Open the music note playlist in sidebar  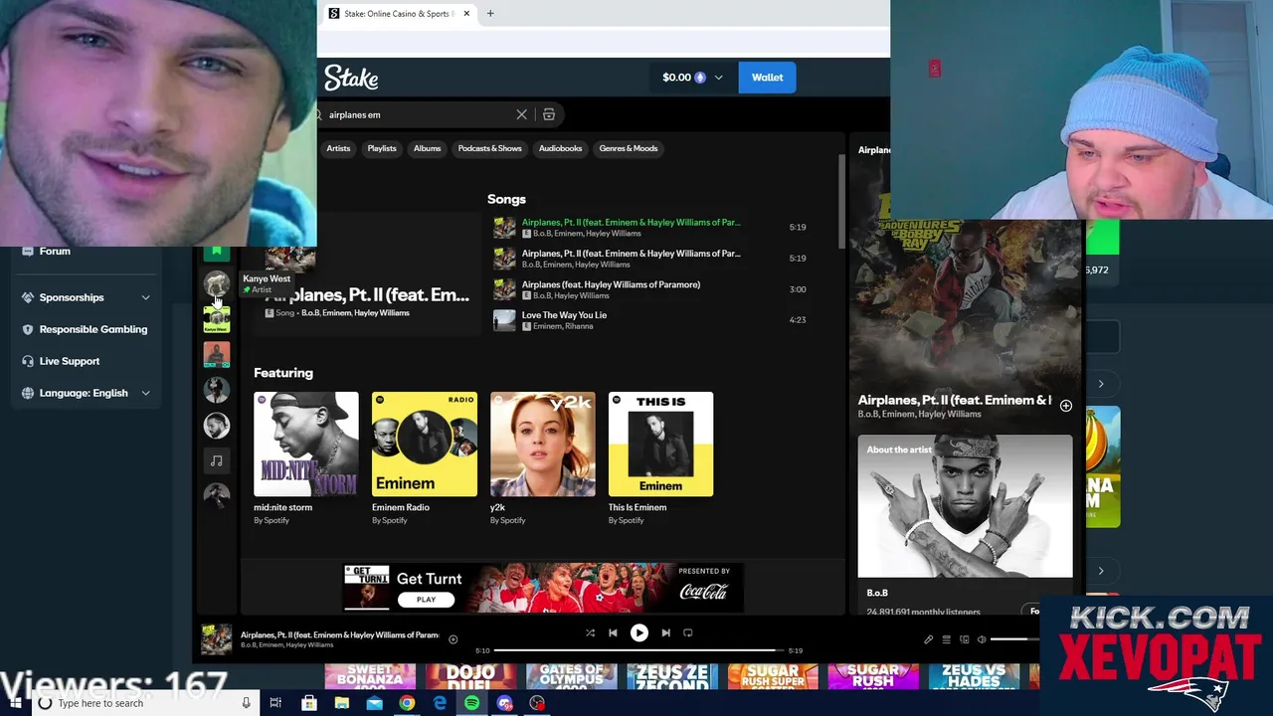tap(216, 460)
